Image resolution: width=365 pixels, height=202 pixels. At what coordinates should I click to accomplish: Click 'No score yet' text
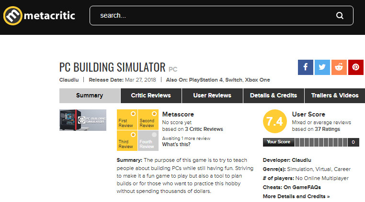(177, 122)
